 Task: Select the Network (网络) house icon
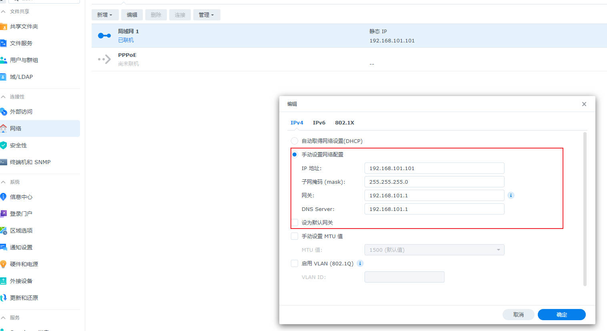tap(3, 128)
